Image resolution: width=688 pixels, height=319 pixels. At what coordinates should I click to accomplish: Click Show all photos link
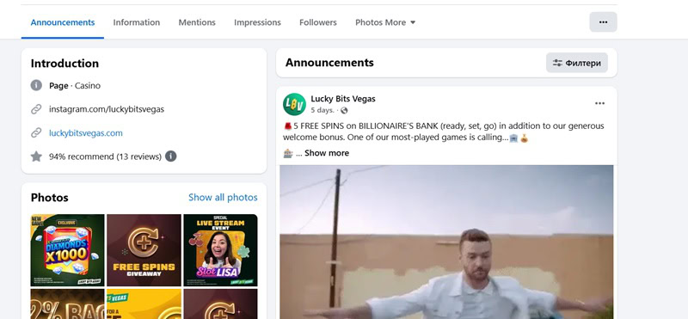[223, 198]
